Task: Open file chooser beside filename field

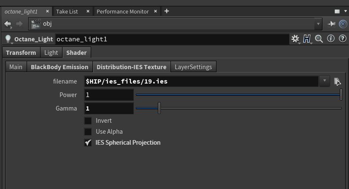Action: [x=337, y=81]
